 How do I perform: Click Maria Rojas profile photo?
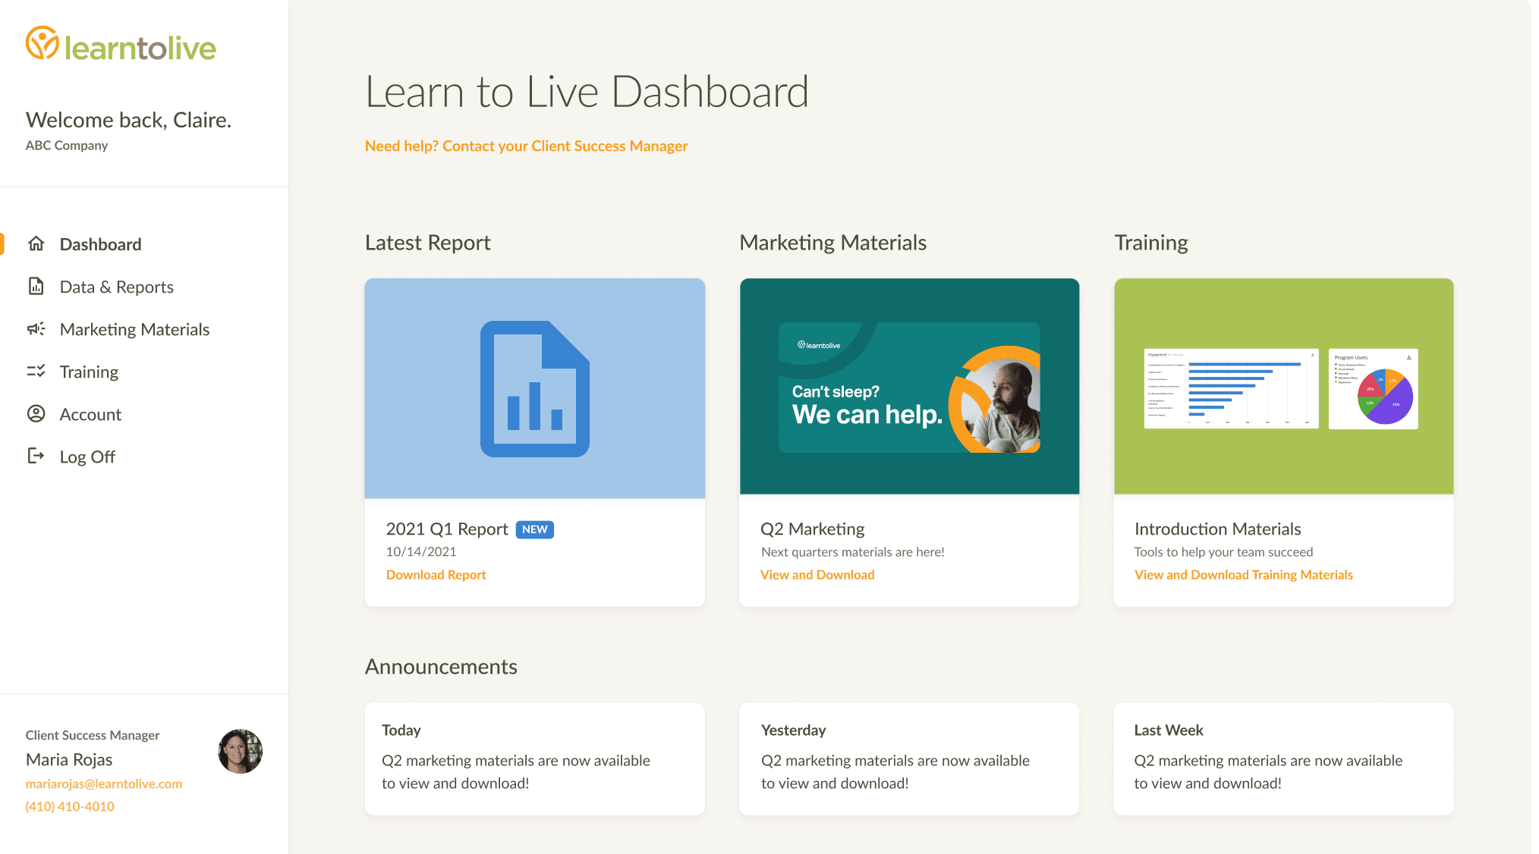coord(240,751)
